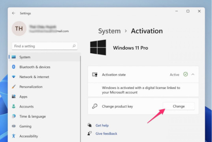The width and height of the screenshot is (212, 142).
Task: Click the Bluetooth icon in sidebar
Action: [14, 67]
